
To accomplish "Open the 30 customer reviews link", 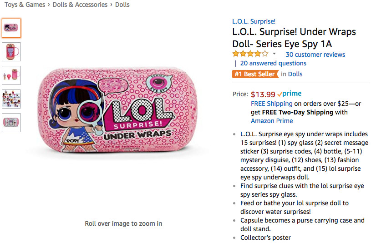I will (315, 55).
